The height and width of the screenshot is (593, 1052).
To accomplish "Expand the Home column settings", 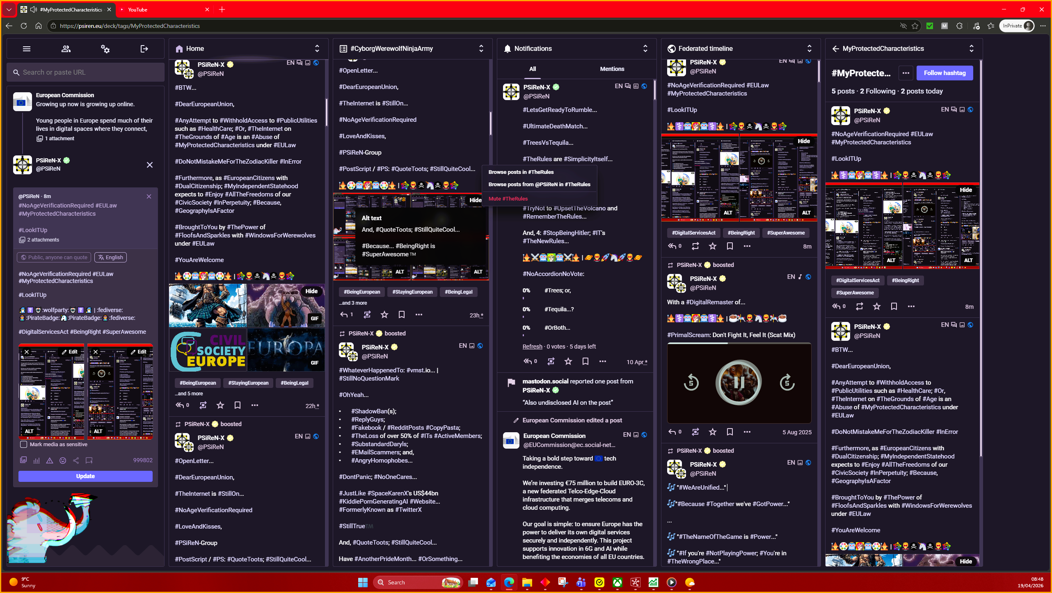I will tap(317, 48).
